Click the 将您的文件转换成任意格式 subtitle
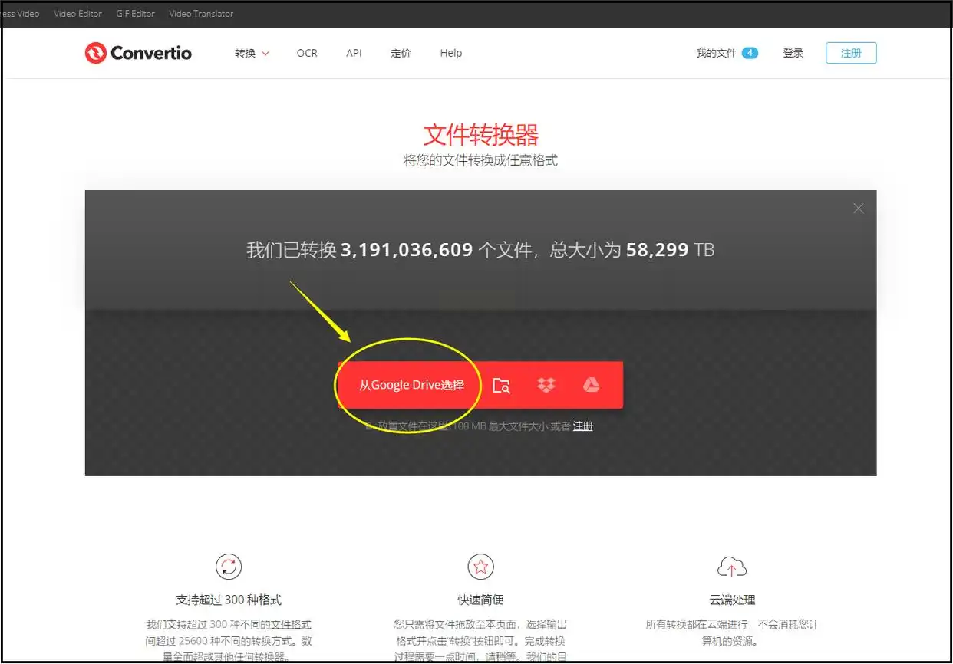This screenshot has width=953, height=664. [480, 160]
